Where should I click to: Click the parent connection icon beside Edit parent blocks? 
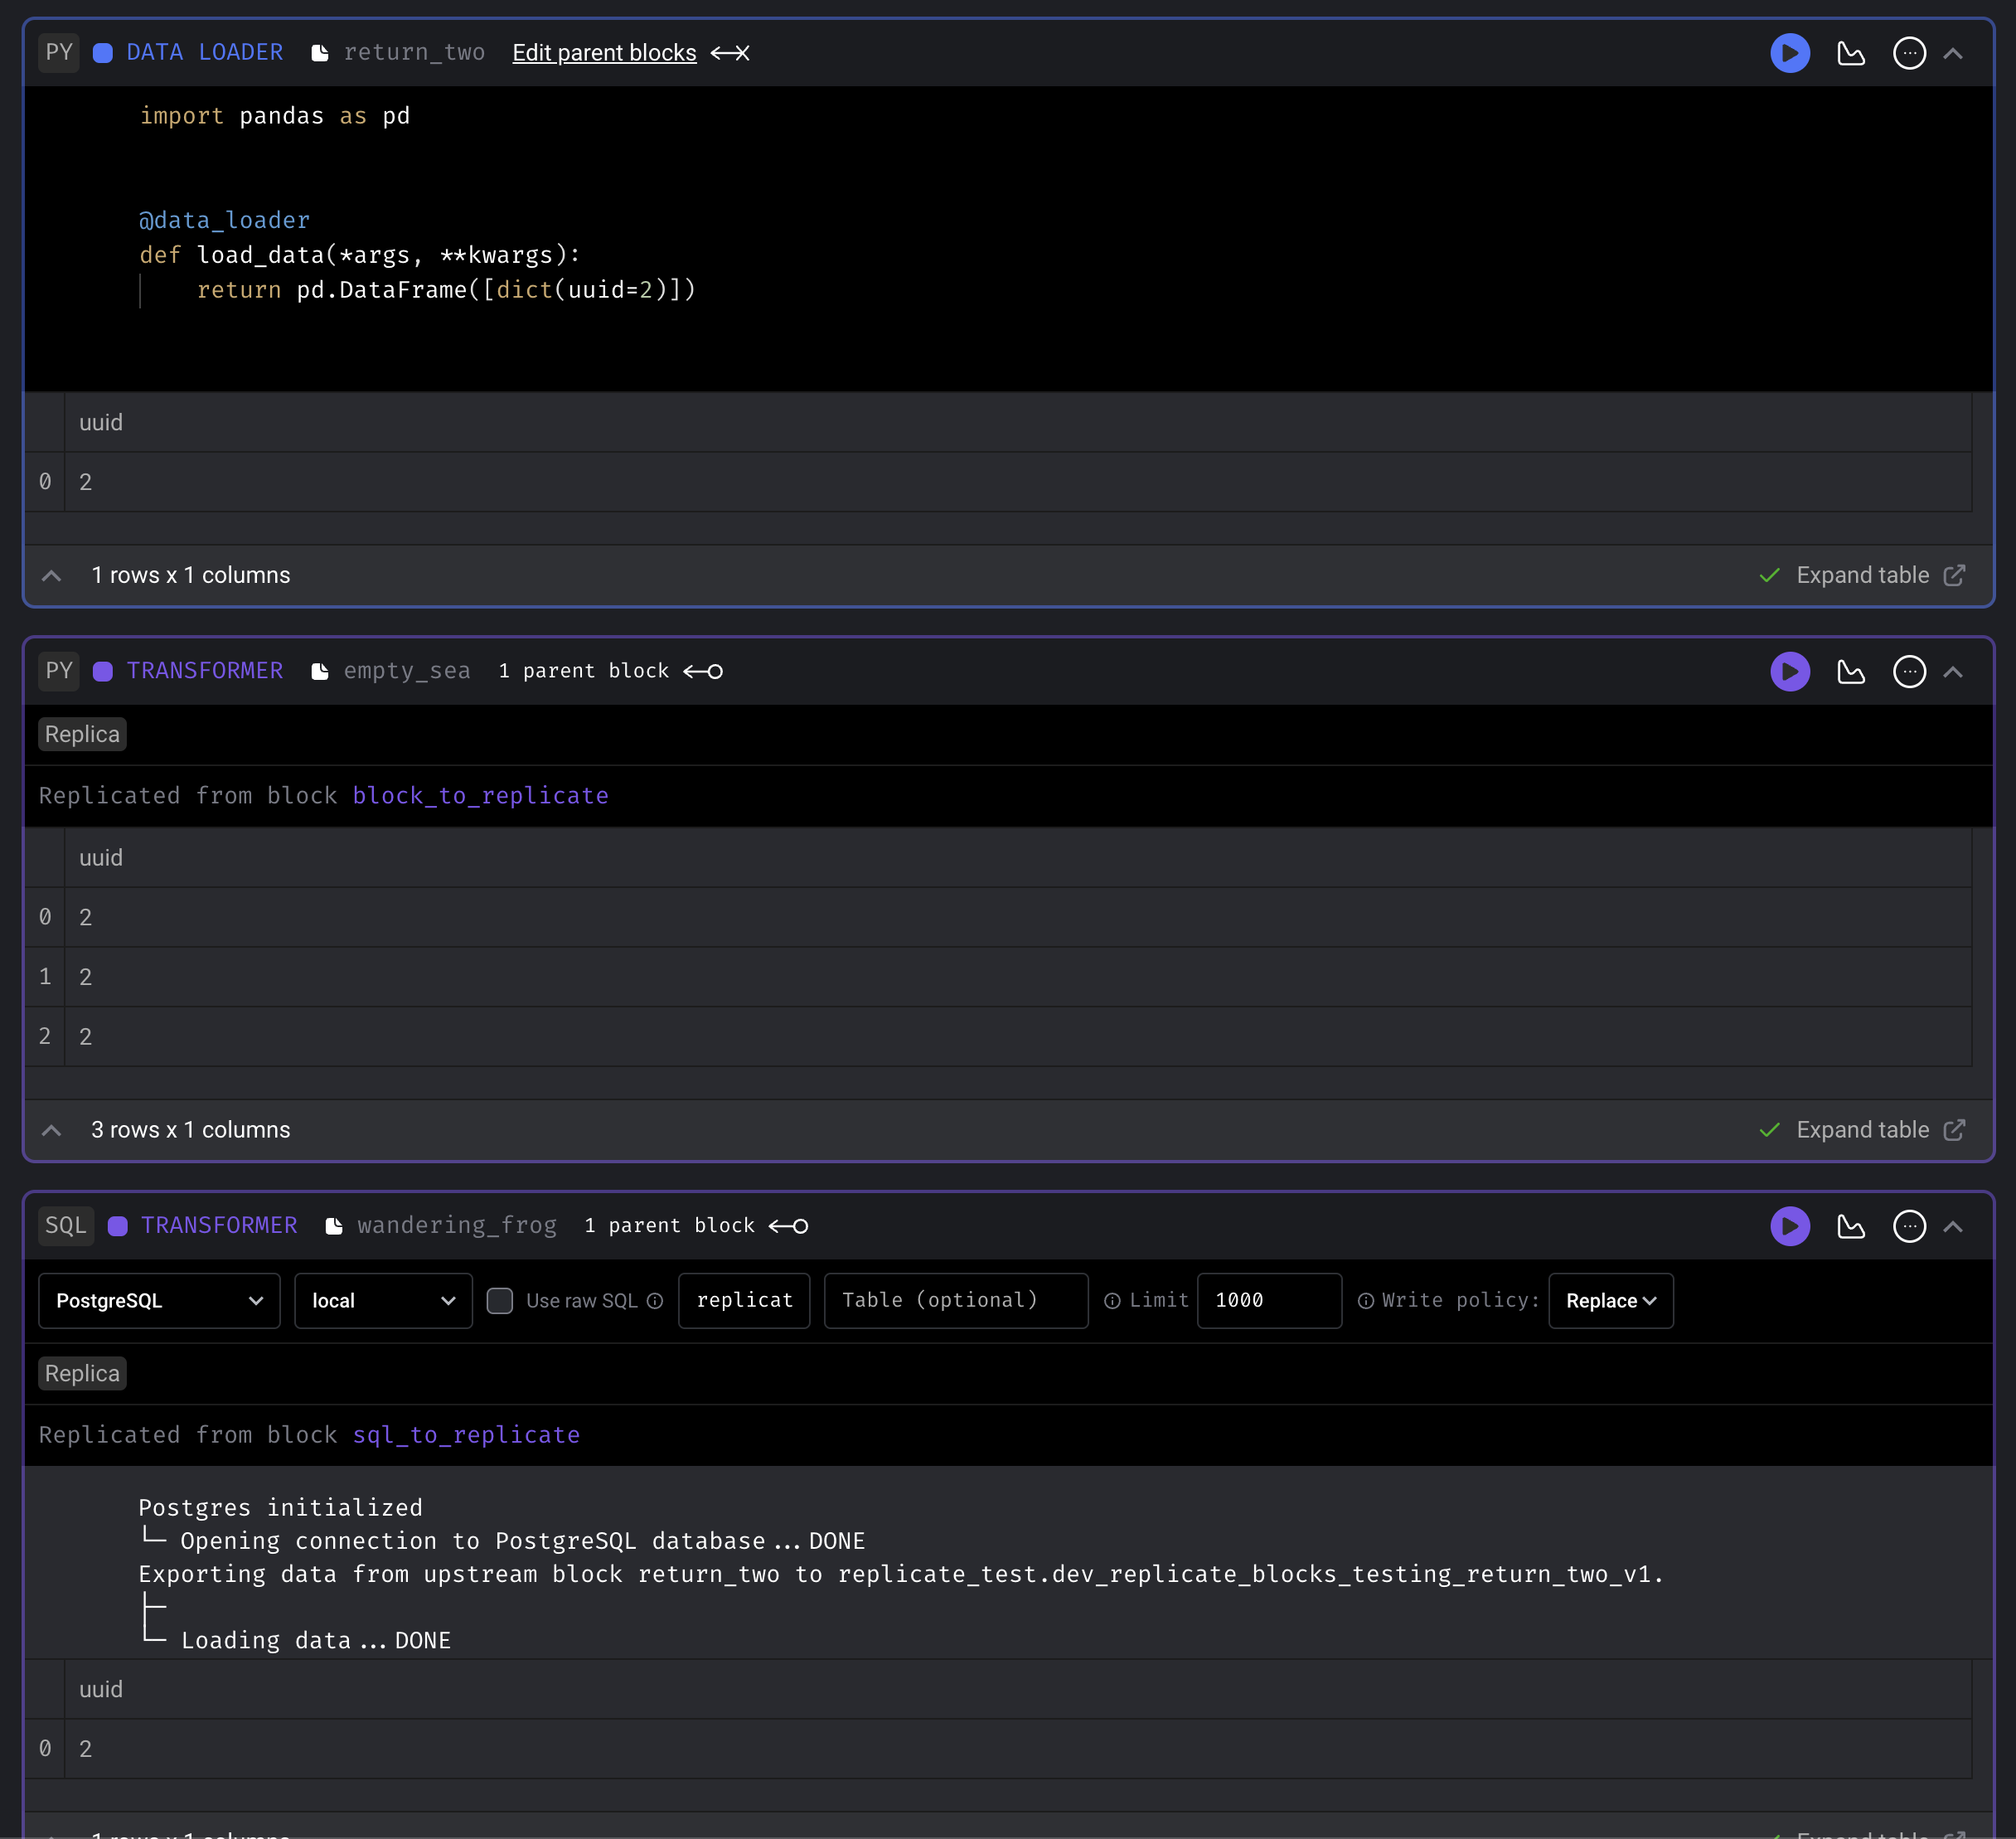(x=730, y=53)
